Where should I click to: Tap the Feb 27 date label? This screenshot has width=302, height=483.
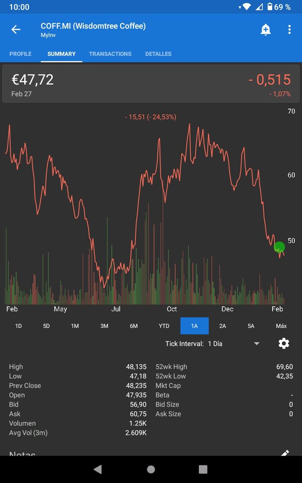(21, 94)
